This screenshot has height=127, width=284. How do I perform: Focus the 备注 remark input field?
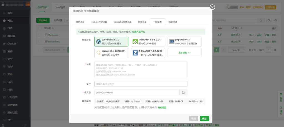(x=141, y=84)
